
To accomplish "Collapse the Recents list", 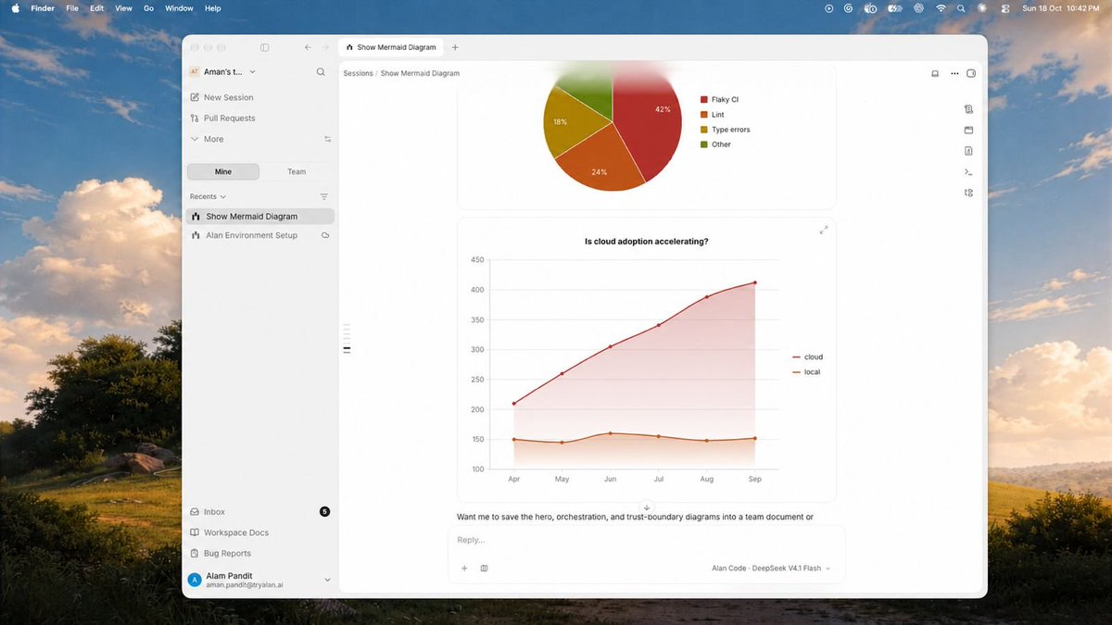I will 208,196.
